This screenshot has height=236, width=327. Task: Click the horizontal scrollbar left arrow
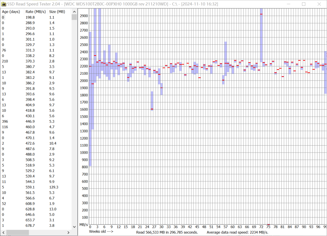[x=3, y=232]
